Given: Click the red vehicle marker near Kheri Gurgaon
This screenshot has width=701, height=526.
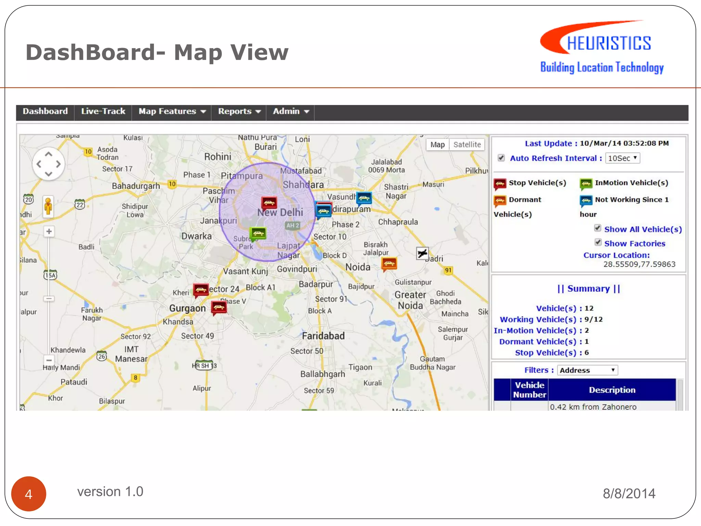Looking at the screenshot, I should [x=201, y=289].
